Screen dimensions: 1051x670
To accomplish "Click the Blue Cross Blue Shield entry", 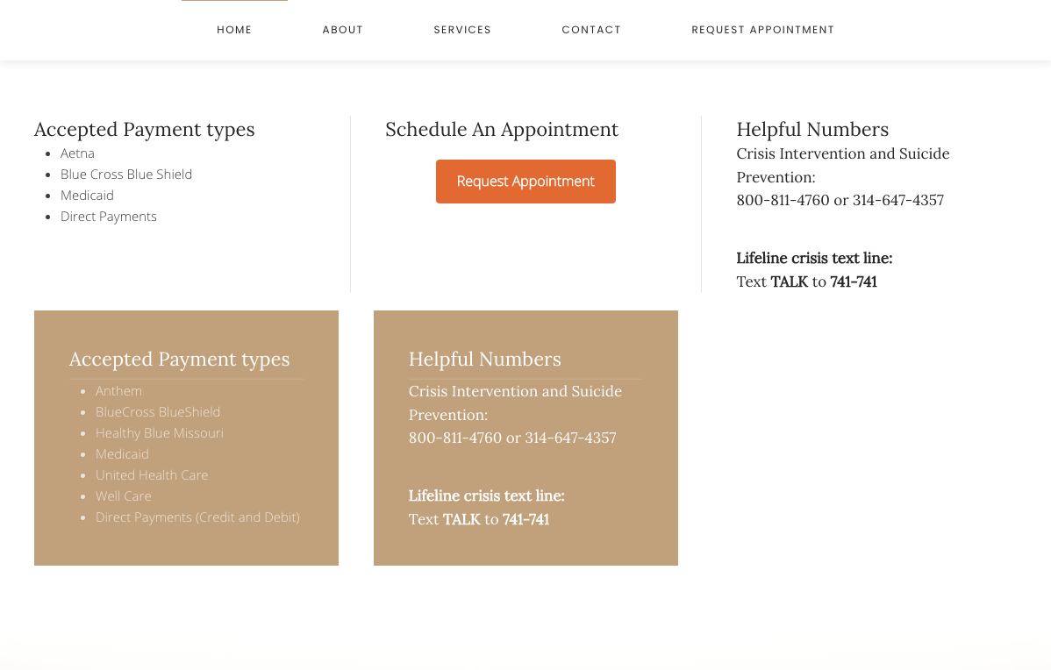I will click(x=126, y=175).
